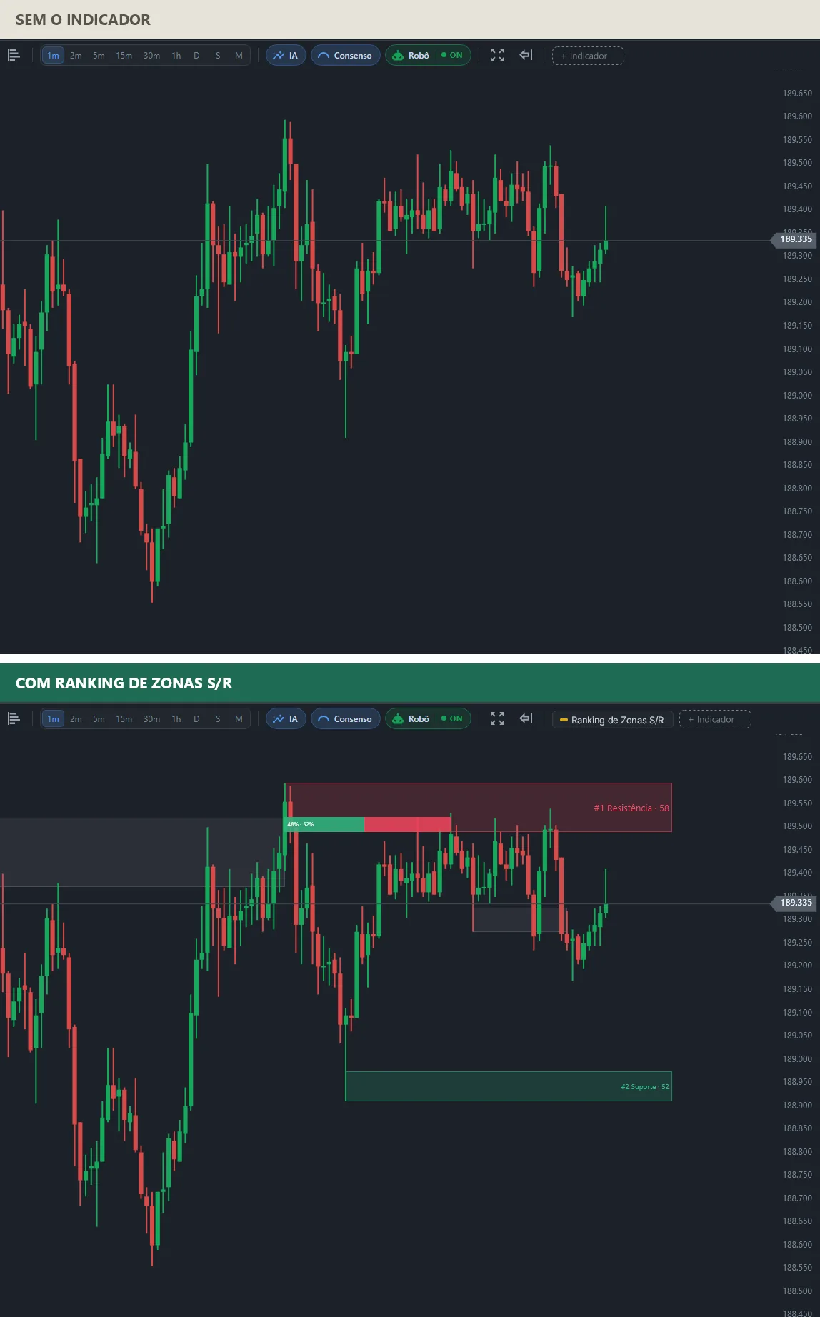Viewport: 820px width, 1317px height.
Task: Select 1m timeframe in the COM RANKING chart
Action: (x=54, y=719)
